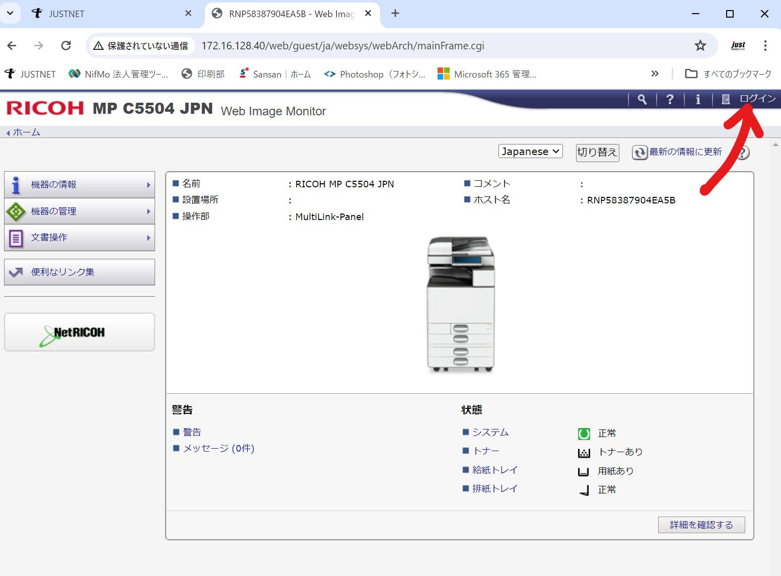Click the ホーム breadcrumb link
This screenshot has width=781, height=576.
[26, 132]
